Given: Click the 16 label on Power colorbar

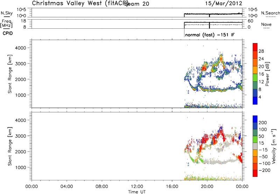Looking at the screenshot, I should 261,74.
